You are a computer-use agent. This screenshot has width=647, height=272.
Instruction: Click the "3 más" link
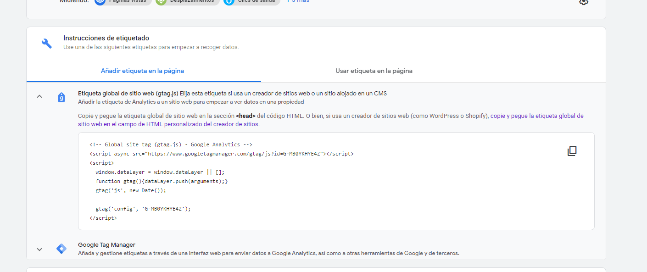coord(298,1)
